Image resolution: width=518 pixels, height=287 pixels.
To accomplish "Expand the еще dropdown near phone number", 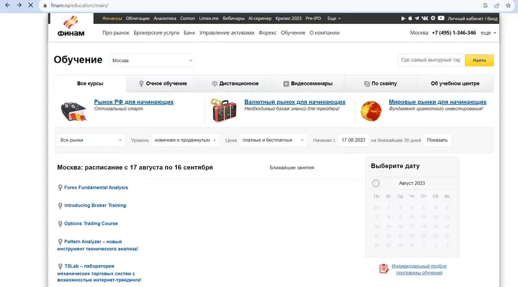I will 488,33.
